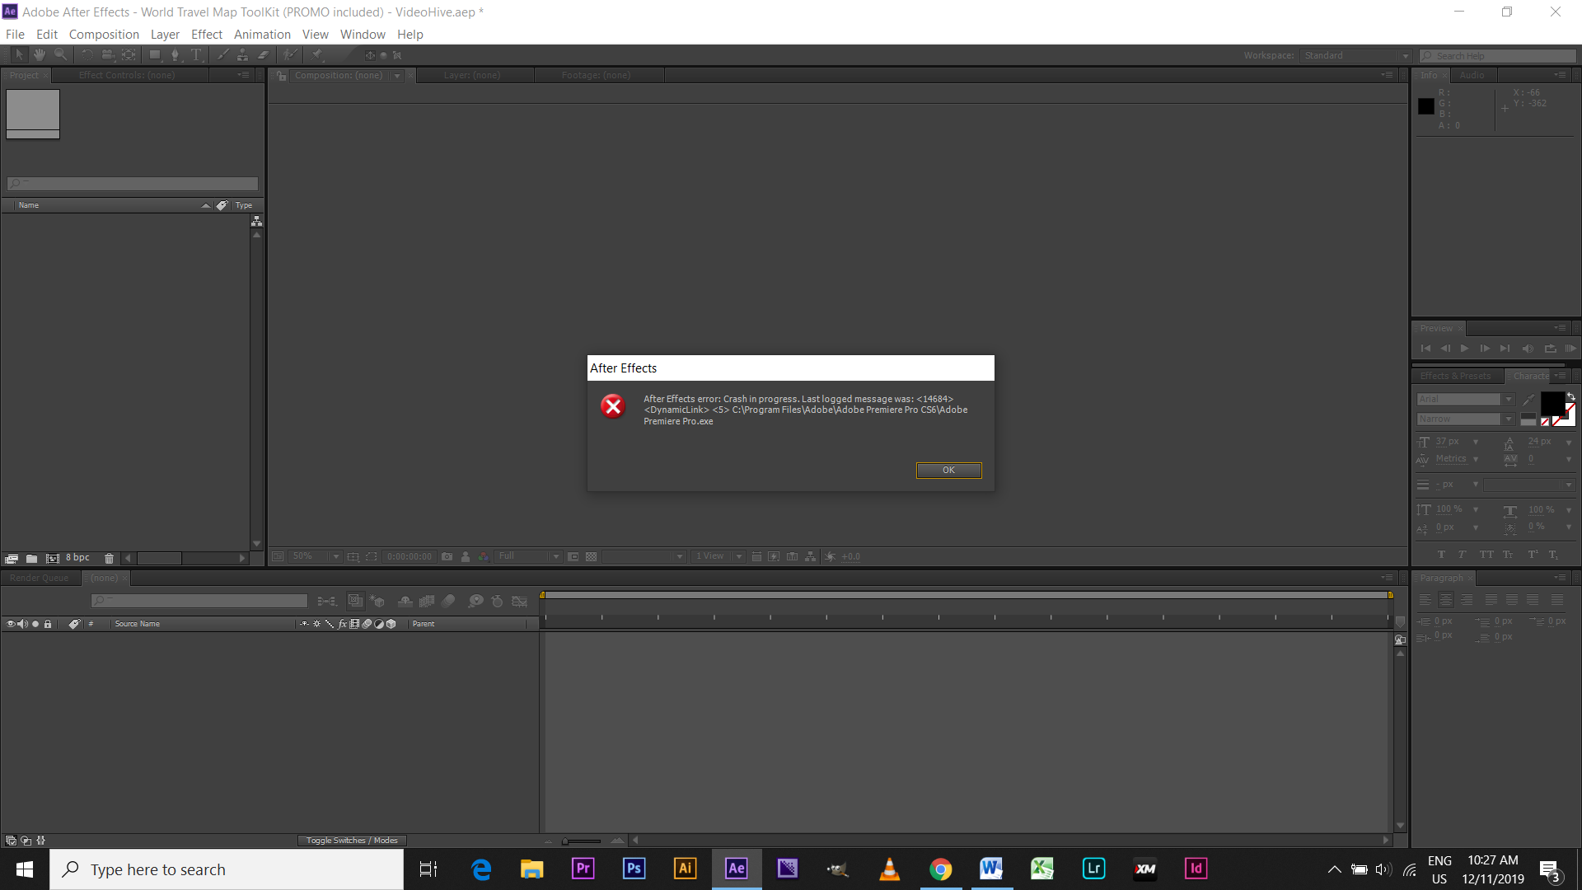Activate the Clone Stamp tool
The height and width of the screenshot is (890, 1582).
[242, 54]
